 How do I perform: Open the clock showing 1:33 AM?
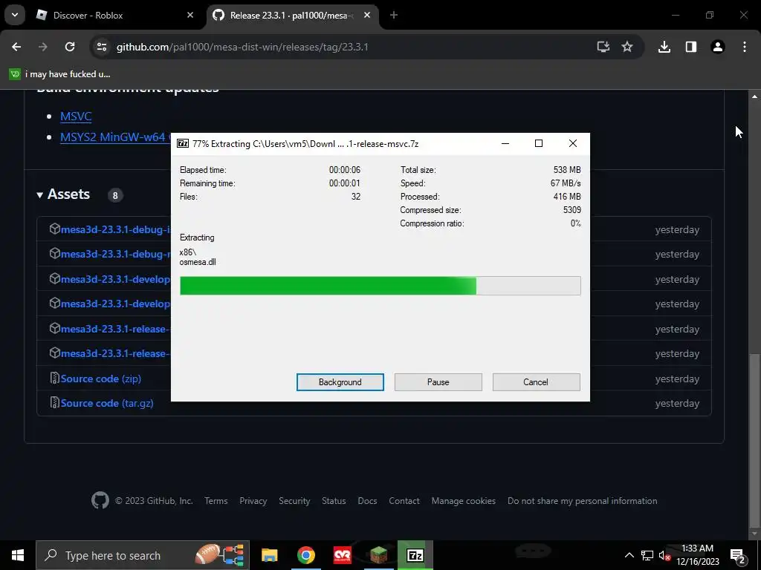(x=698, y=555)
